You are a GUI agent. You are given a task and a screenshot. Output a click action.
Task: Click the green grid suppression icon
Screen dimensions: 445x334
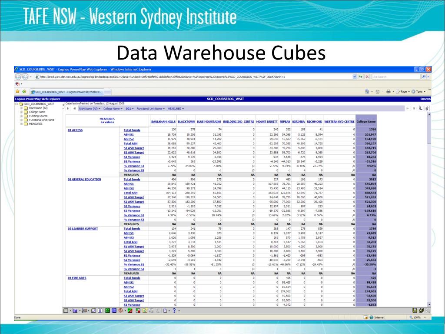108,311
